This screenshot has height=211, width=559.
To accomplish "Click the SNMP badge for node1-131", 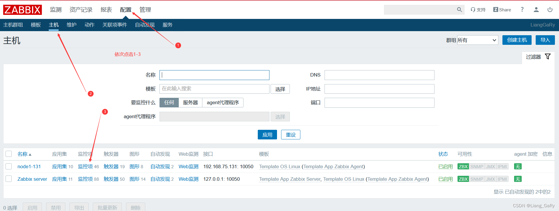I will click(x=477, y=166).
